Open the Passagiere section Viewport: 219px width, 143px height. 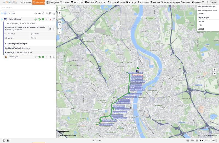click(143, 2)
